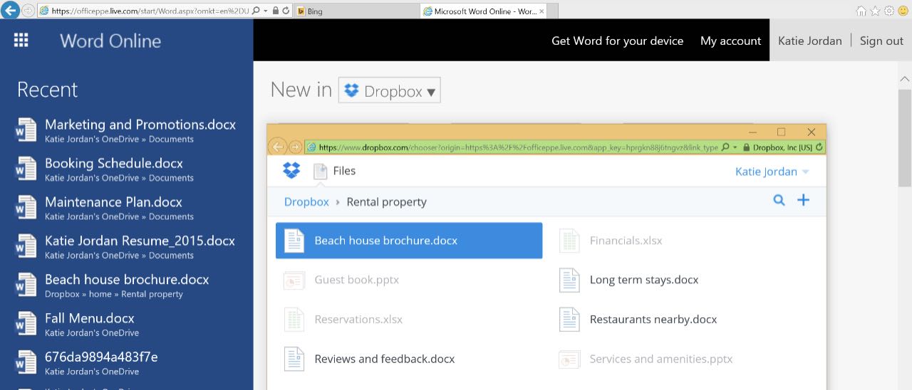Close the Microsoft Word Online tab
This screenshot has height=390, width=912.
[x=541, y=11]
